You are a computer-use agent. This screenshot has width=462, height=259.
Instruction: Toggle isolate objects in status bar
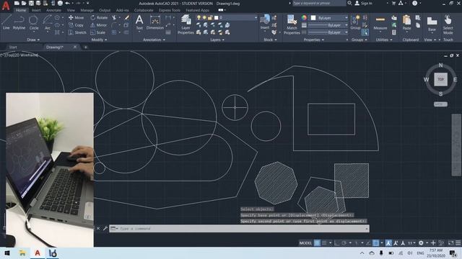(441, 243)
